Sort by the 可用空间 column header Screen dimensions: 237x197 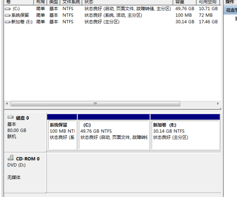207,2
